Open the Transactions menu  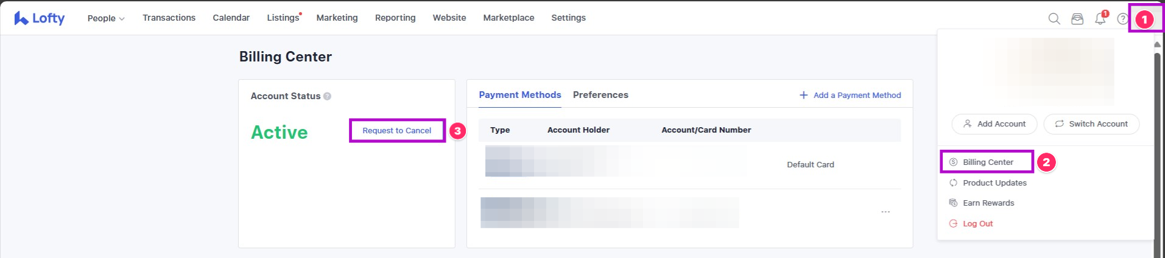(169, 18)
